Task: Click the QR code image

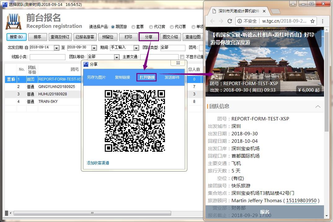Action: [135, 121]
